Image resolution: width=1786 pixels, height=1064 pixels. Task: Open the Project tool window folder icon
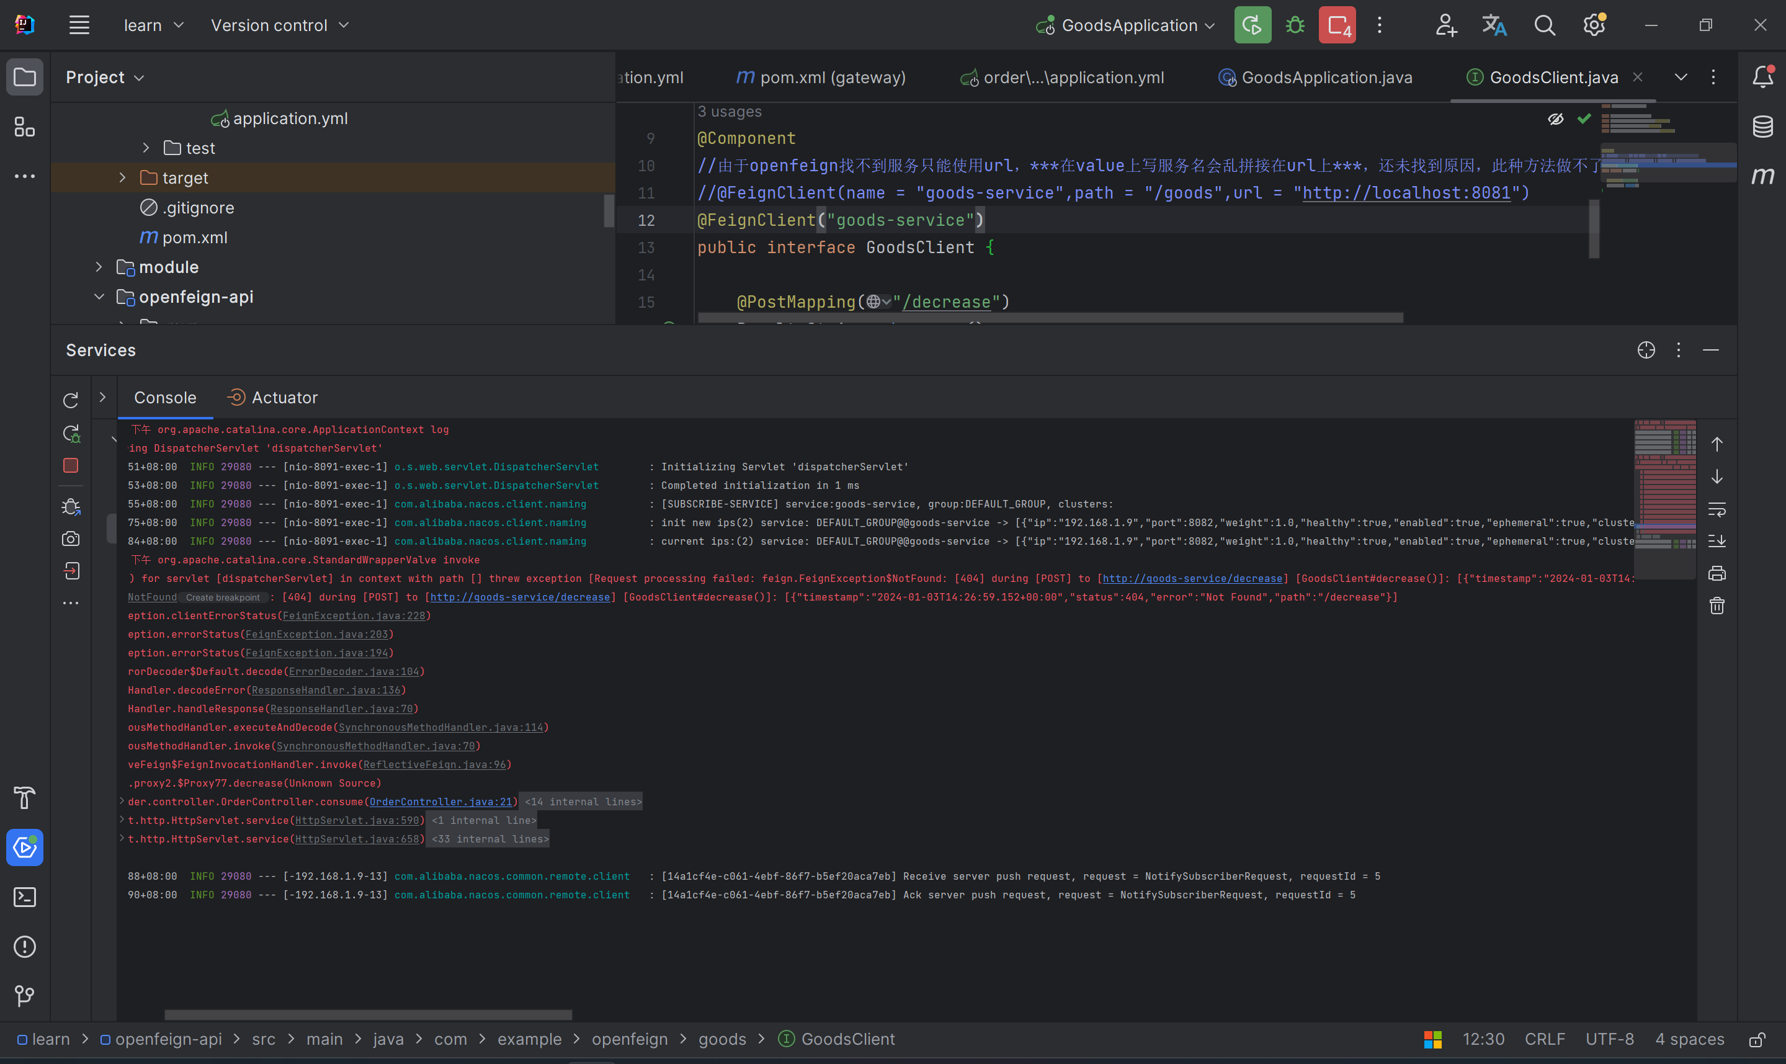point(24,77)
